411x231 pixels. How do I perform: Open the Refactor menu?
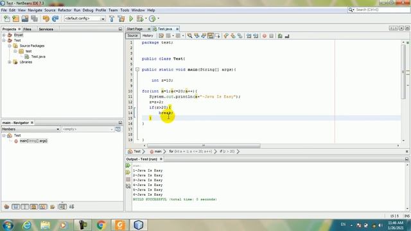point(64,10)
